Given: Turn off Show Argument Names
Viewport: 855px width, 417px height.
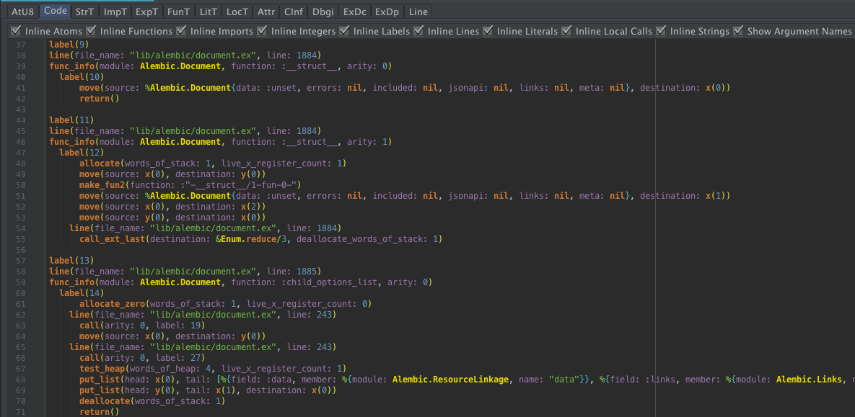Looking at the screenshot, I should (x=737, y=31).
